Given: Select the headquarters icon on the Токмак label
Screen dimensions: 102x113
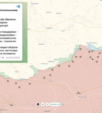Looking at the screenshot, I should click(x=12, y=105).
